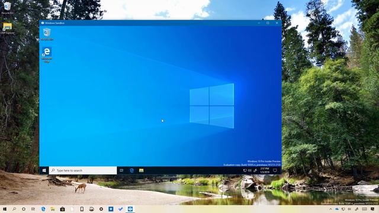Screen dimensions: 379x213
Task: Minimize the Windows Sandbox window
Action: (259, 23)
